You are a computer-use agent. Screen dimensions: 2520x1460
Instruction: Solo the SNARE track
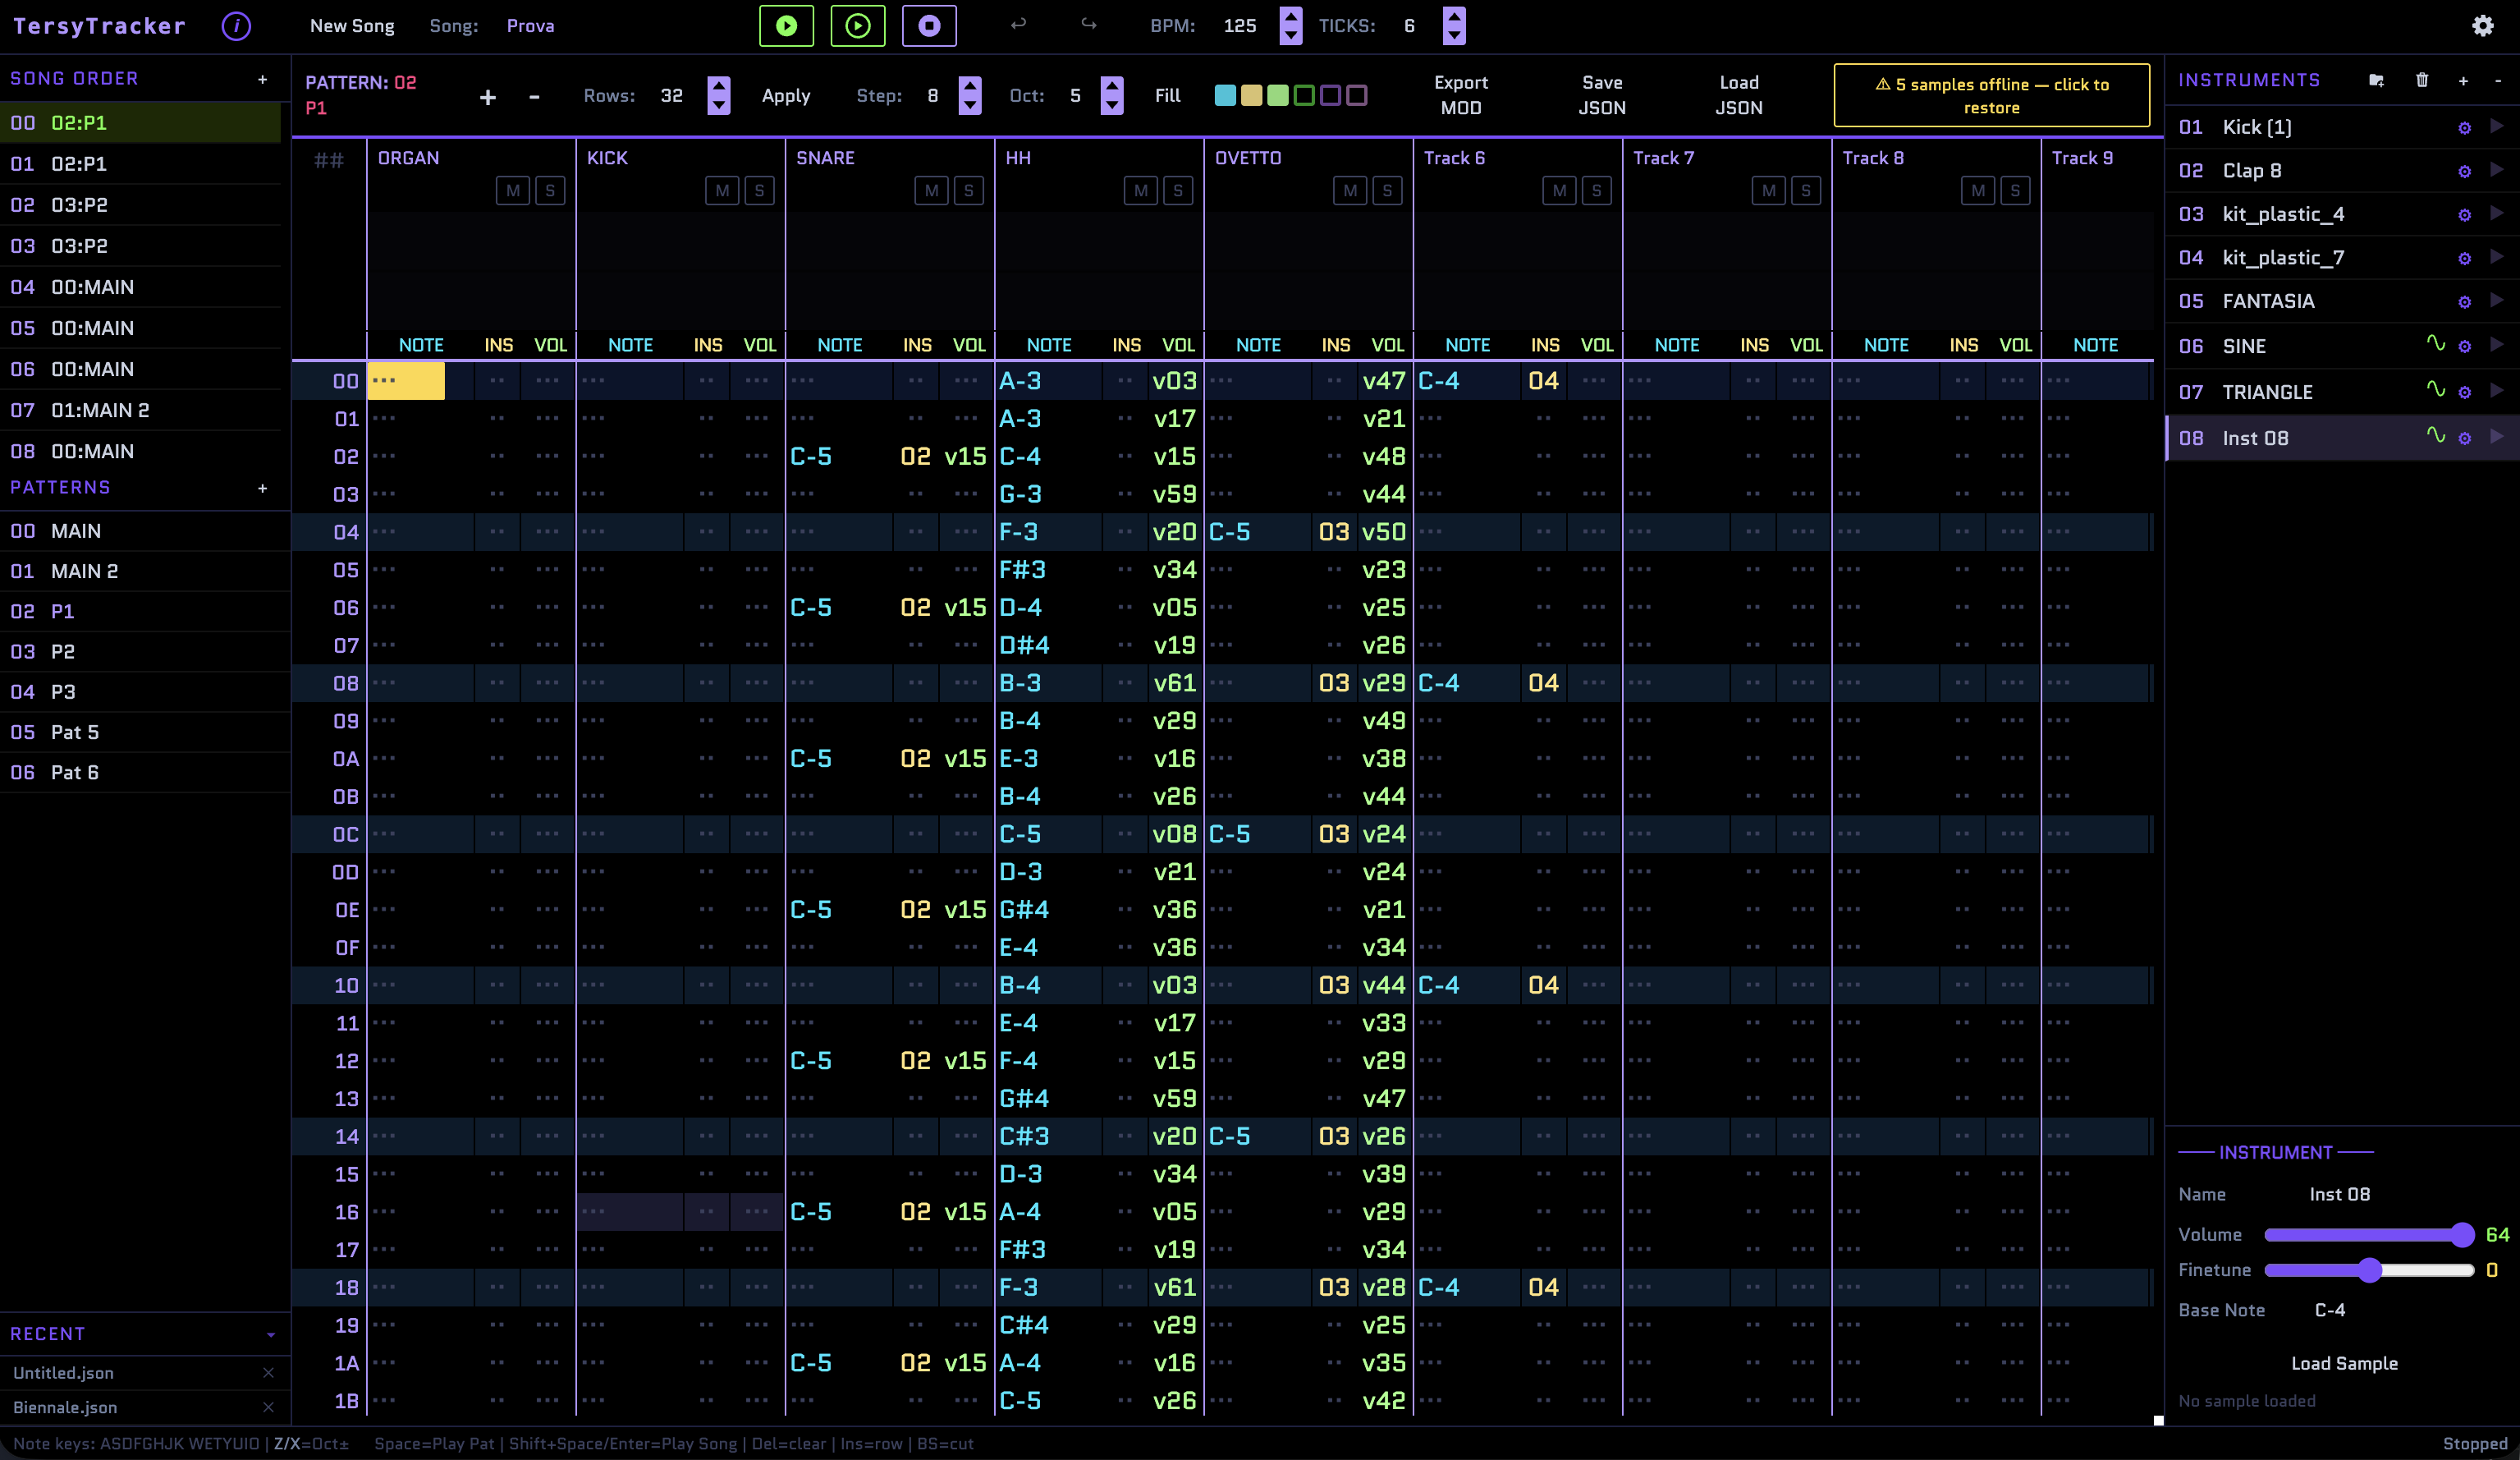(x=968, y=191)
